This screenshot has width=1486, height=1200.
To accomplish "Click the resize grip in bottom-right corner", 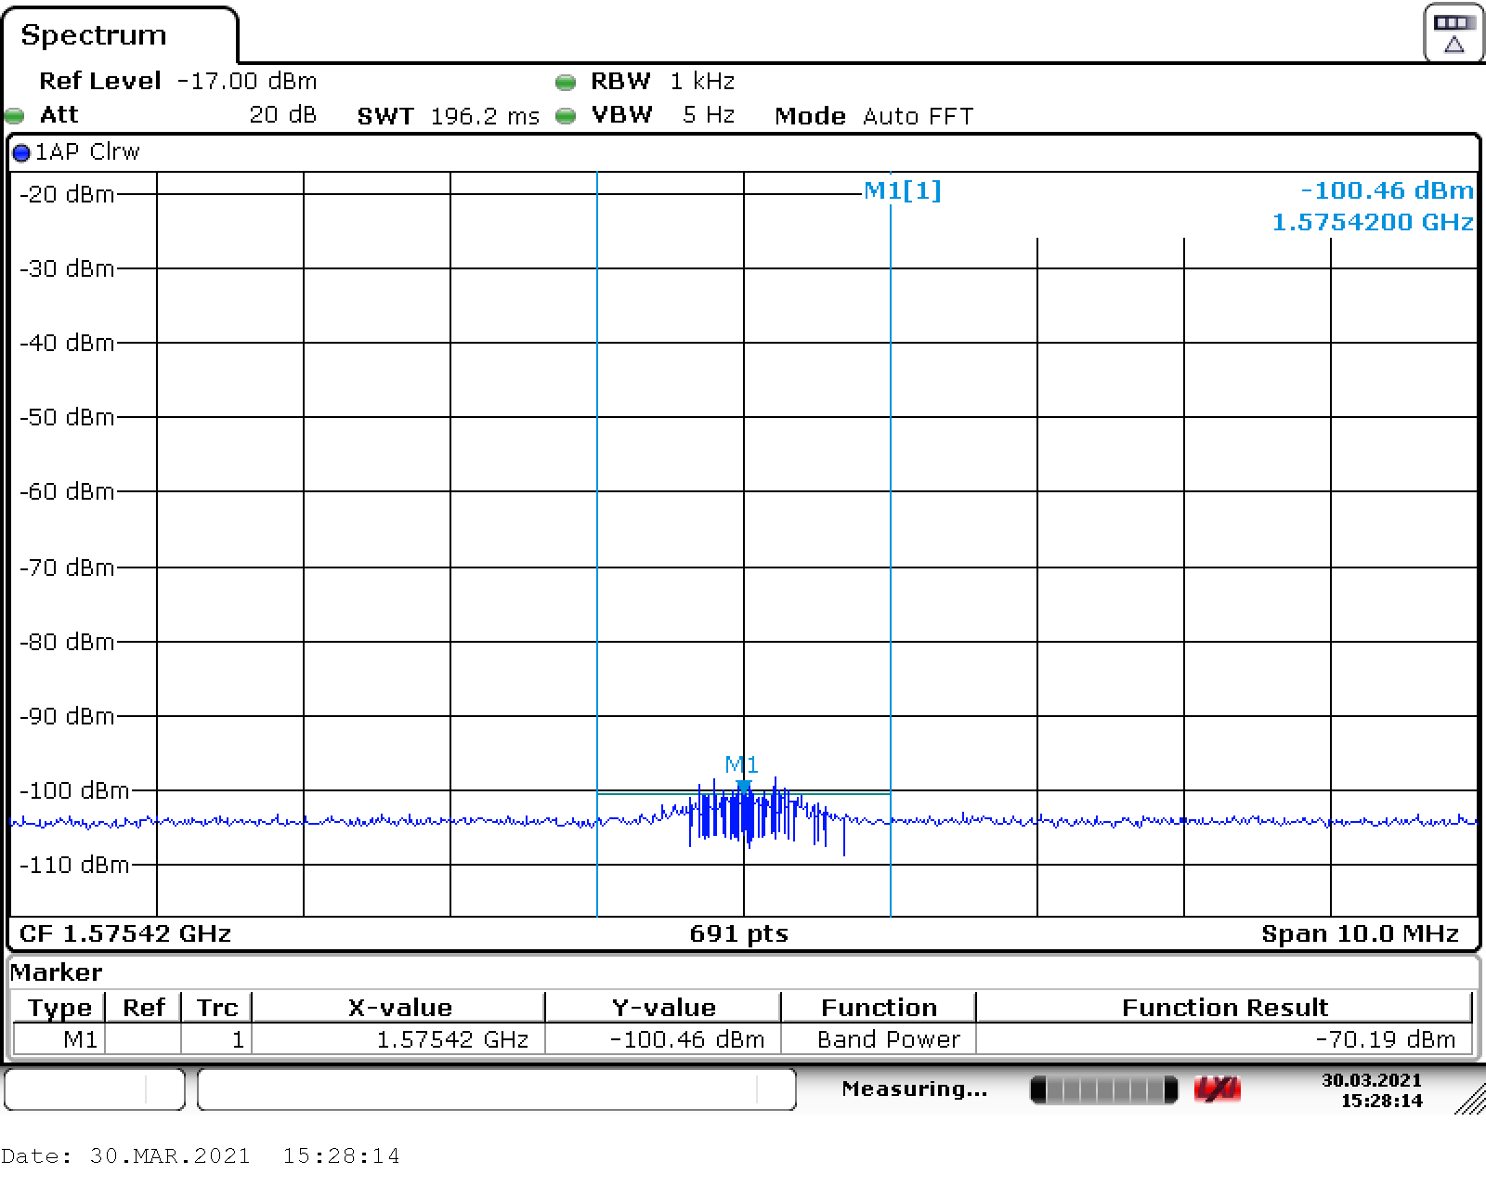I will click(x=1469, y=1099).
